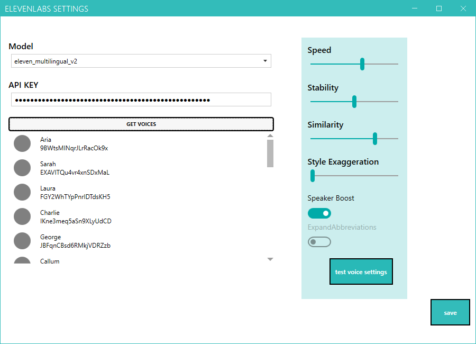Minimize the ElevenLabs Settings window
The height and width of the screenshot is (344, 476).
coord(415,8)
